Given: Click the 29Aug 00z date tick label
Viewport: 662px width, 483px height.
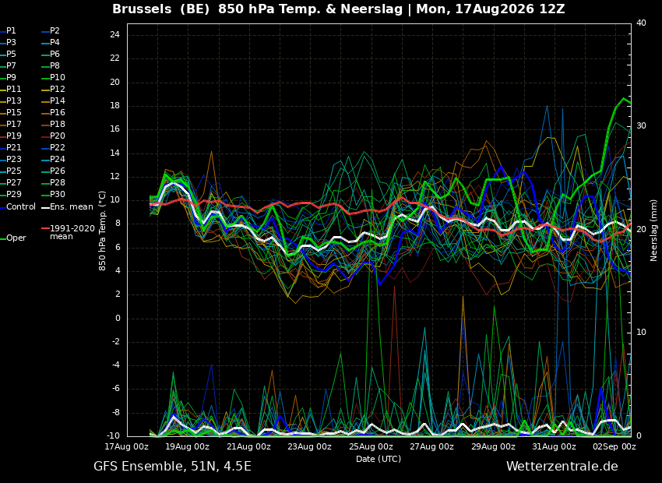Looking at the screenshot, I should pyautogui.click(x=493, y=446).
